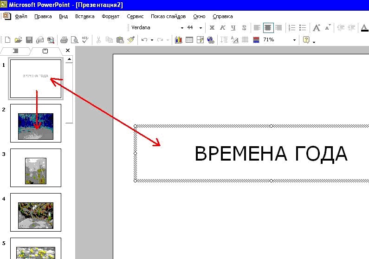Screen dimensions: 369x259
Task: Print the presentation
Action: [64, 40]
